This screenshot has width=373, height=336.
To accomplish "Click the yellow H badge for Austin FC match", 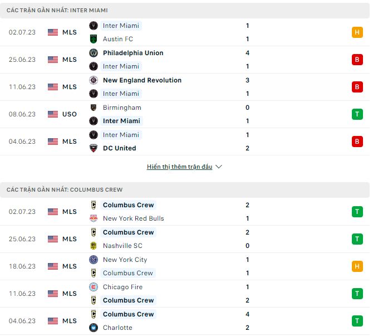I will (357, 32).
